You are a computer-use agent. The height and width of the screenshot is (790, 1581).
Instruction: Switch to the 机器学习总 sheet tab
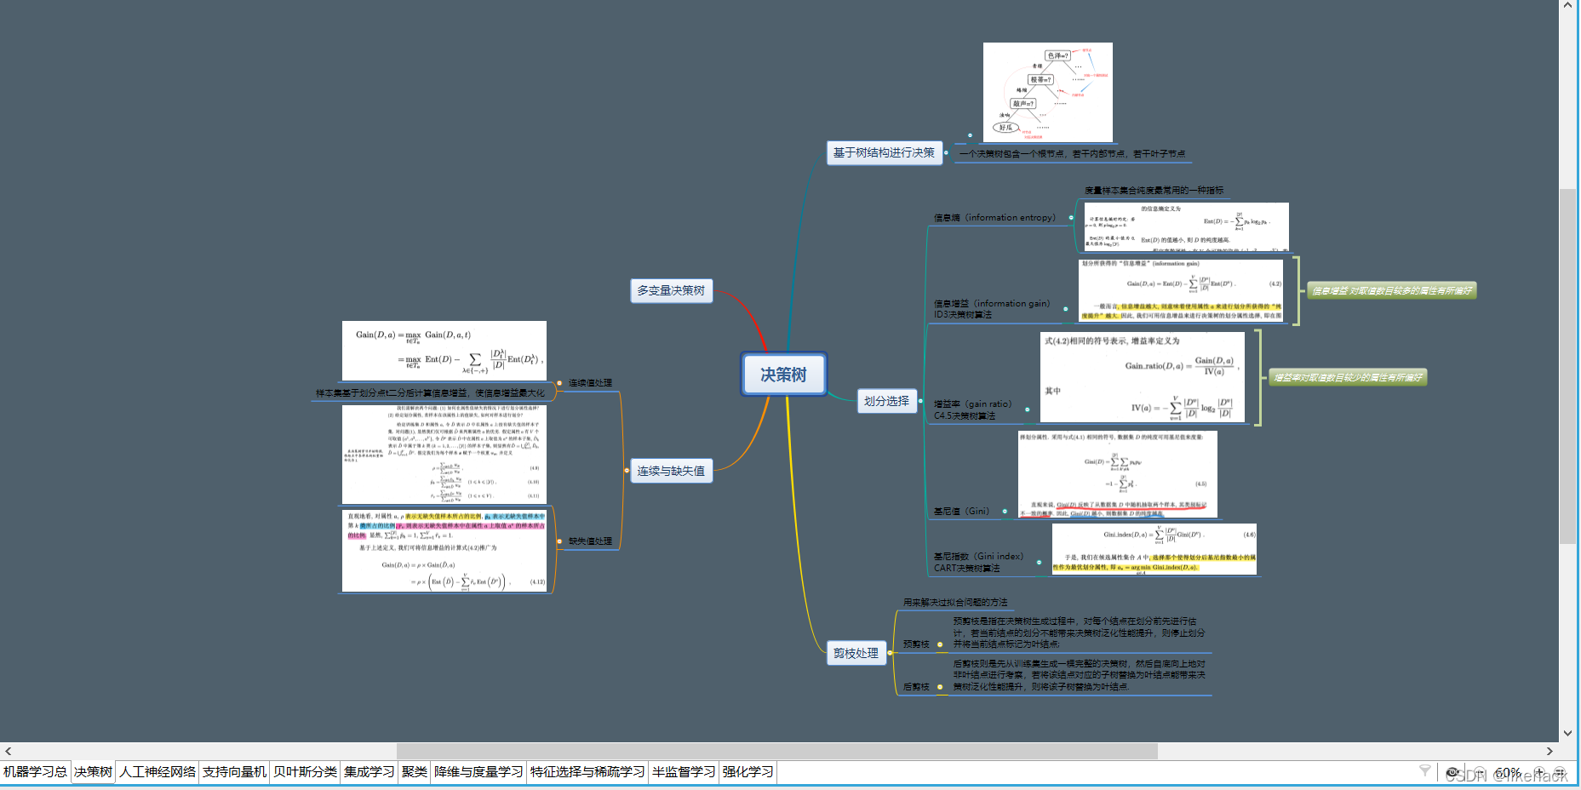(x=35, y=772)
